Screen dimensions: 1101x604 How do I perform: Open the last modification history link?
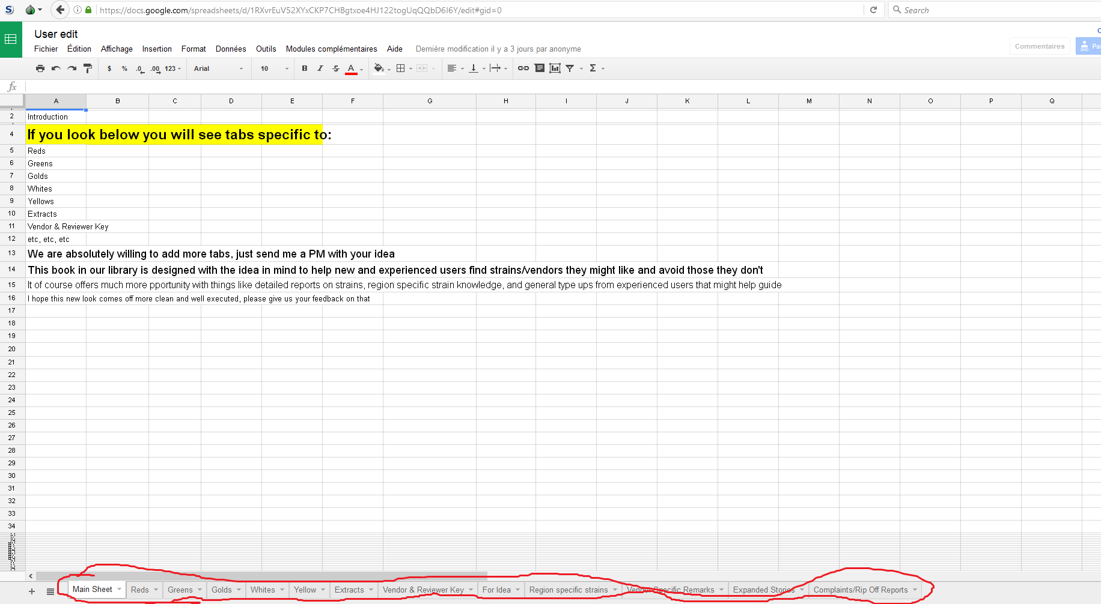tap(498, 49)
